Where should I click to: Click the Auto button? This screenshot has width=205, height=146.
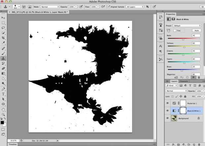tap(197, 30)
